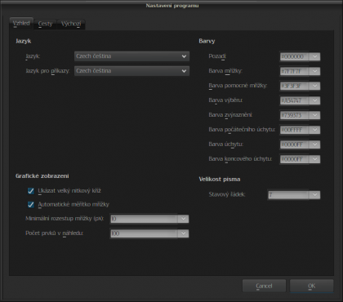Click the Barva zvýraznění #739373 field
The image size is (343, 302).
tap(295, 115)
